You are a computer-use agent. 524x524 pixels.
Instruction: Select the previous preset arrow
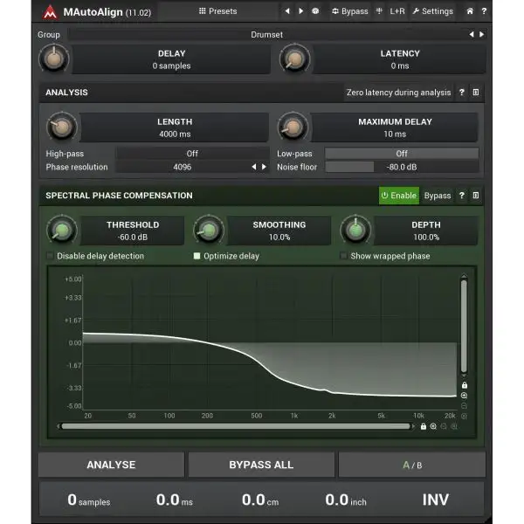pyautogui.click(x=287, y=11)
